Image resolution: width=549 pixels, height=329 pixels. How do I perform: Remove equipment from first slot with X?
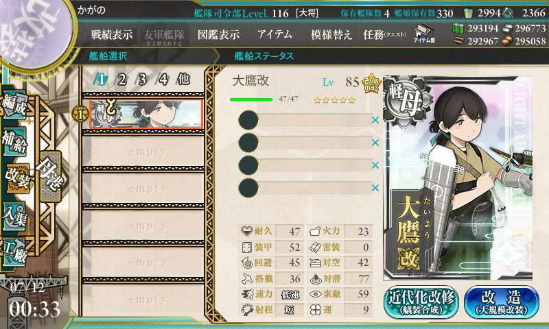[x=375, y=120]
